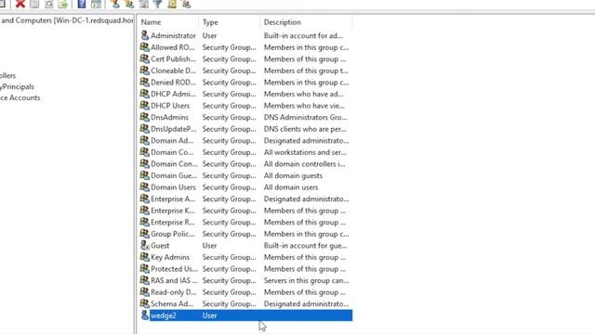Click the Guest account user icon
The height and width of the screenshot is (334, 595).
(x=145, y=245)
